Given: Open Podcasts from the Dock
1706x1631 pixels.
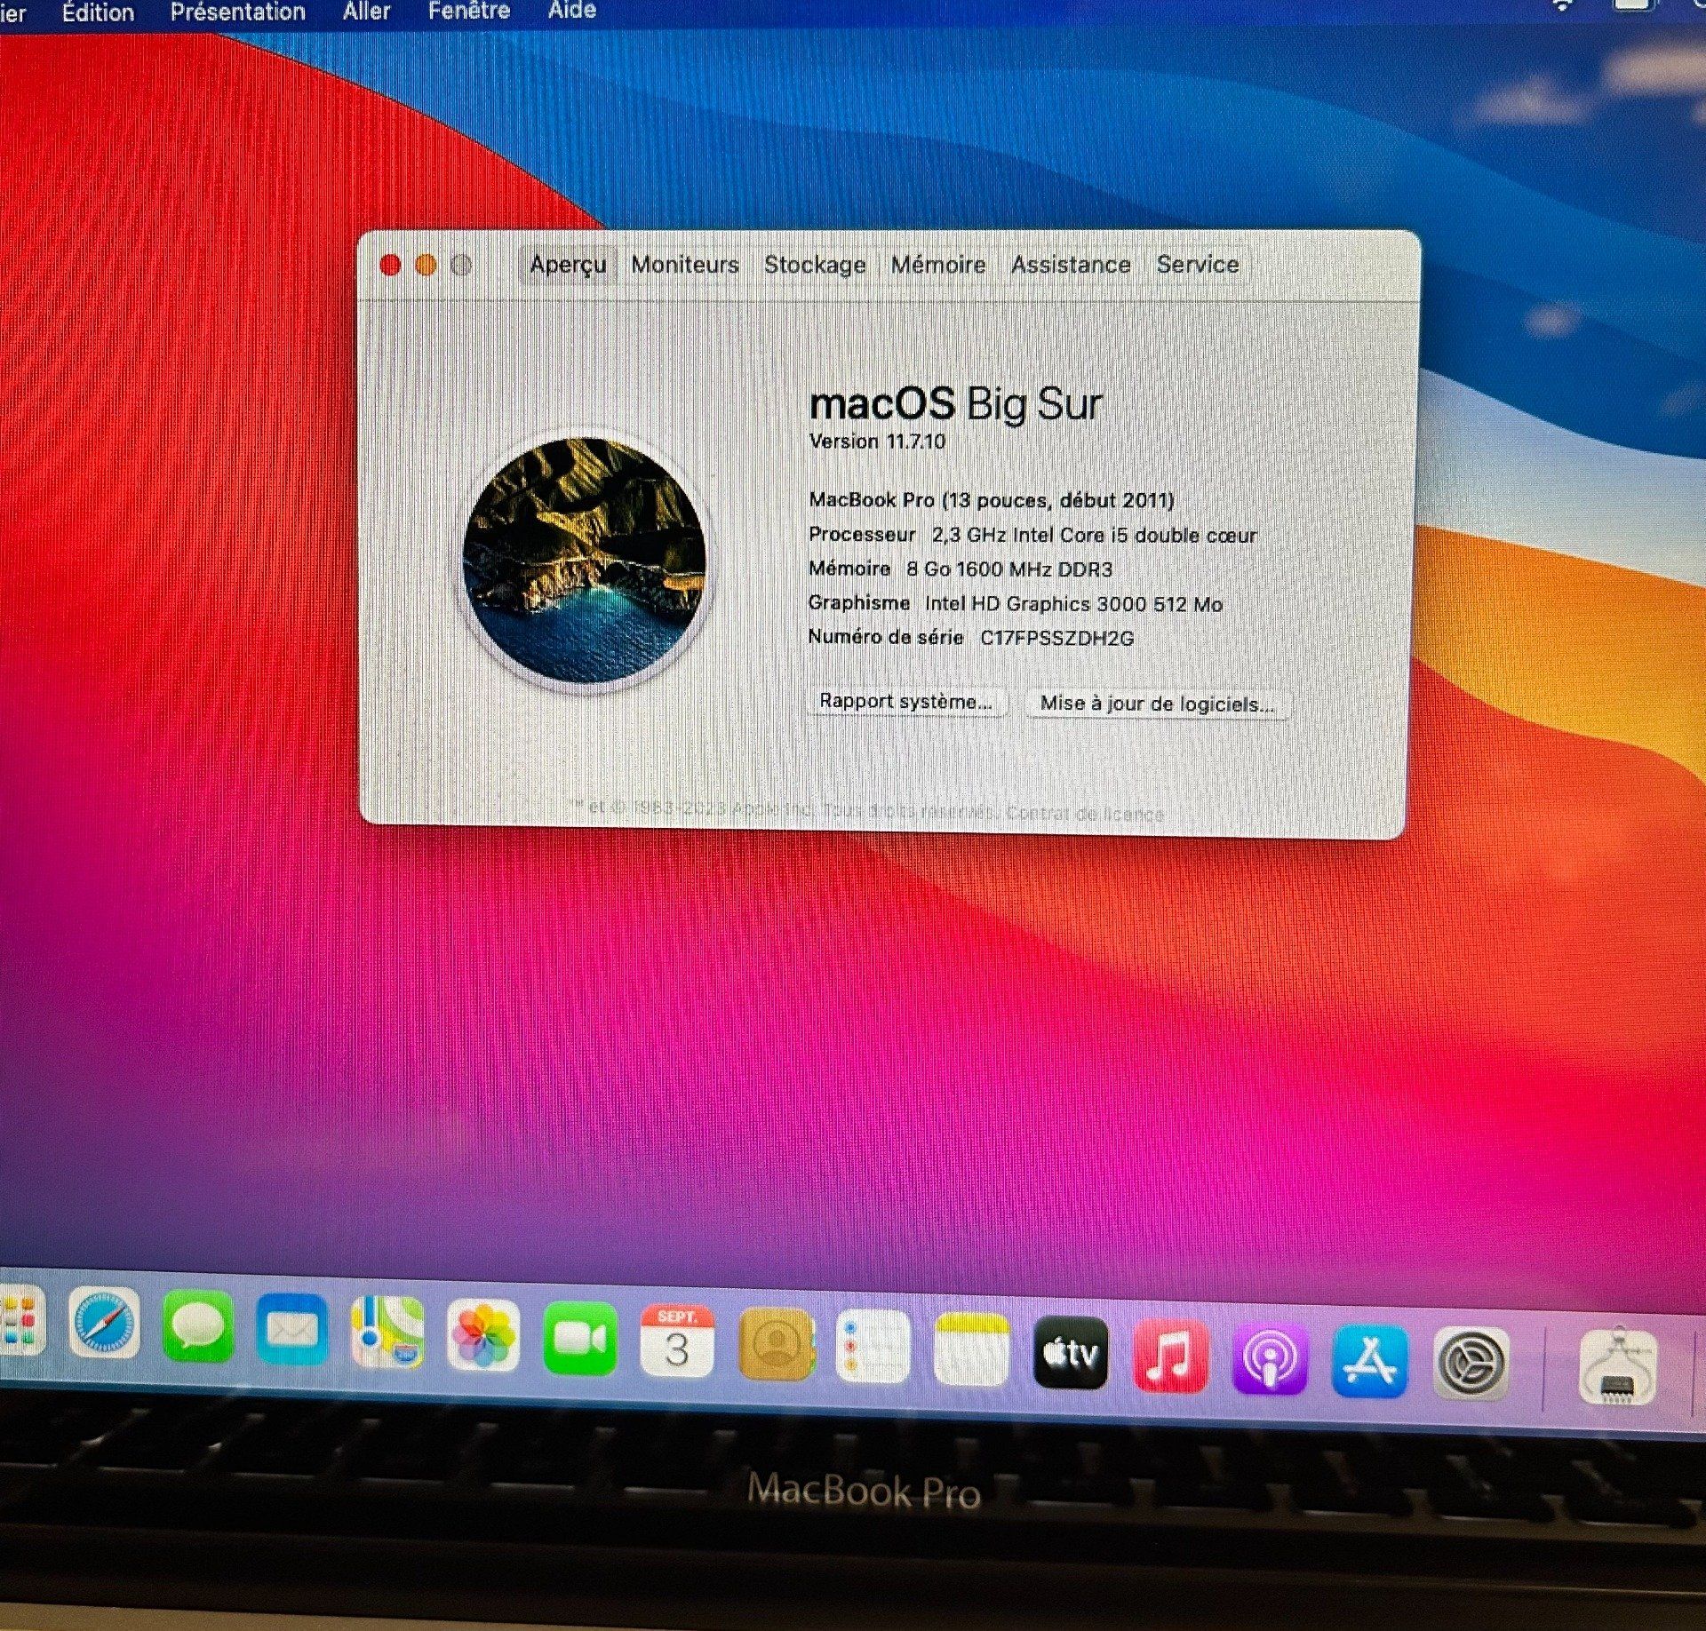Looking at the screenshot, I should point(1270,1358).
